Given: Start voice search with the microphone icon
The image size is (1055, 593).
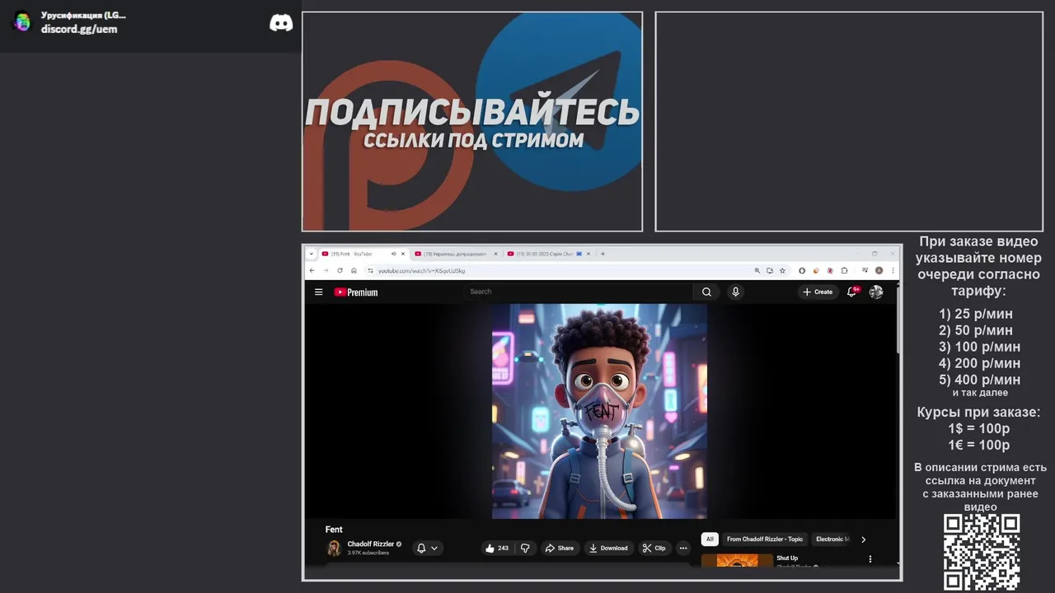Looking at the screenshot, I should [x=736, y=292].
